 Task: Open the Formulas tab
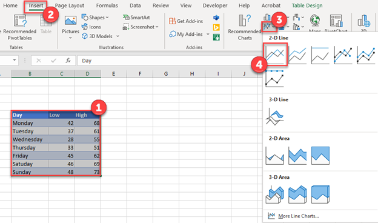point(107,5)
